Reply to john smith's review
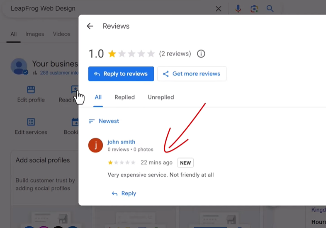The image size is (326, 228). (124, 193)
